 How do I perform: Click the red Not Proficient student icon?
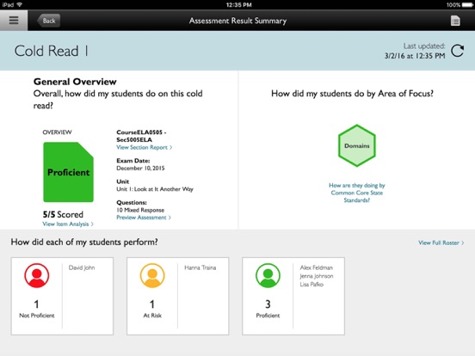click(37, 275)
